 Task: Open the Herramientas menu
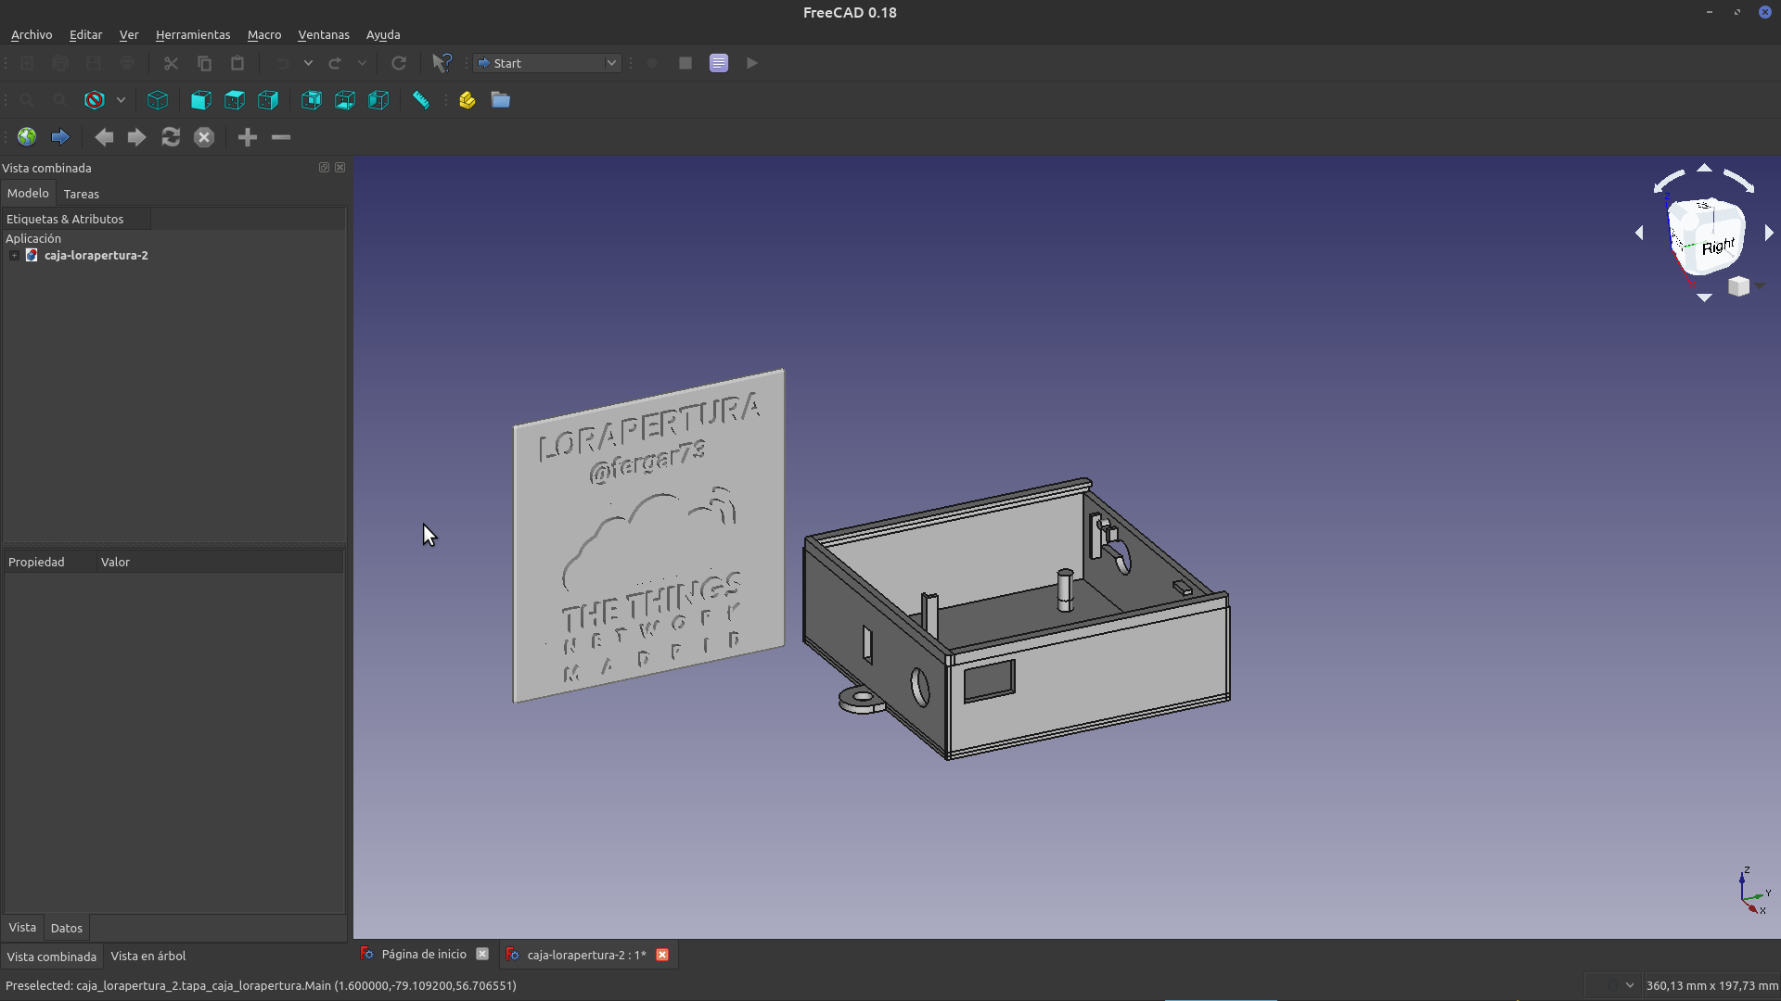tap(193, 34)
